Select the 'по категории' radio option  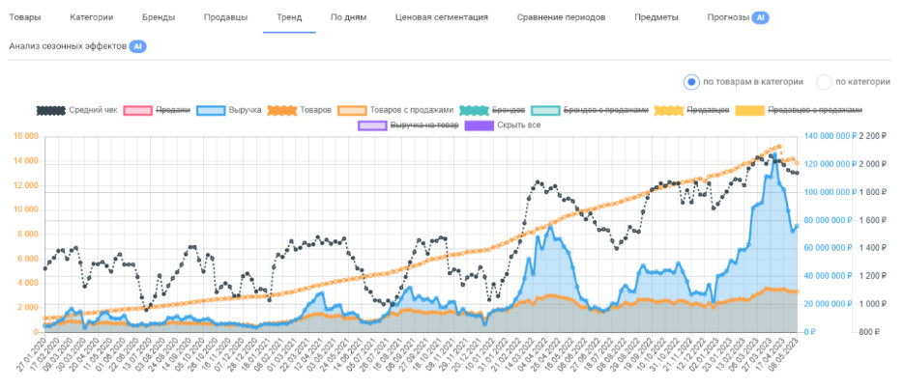pyautogui.click(x=824, y=82)
